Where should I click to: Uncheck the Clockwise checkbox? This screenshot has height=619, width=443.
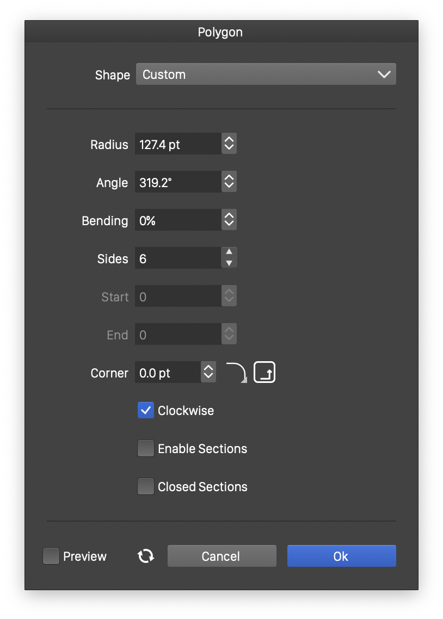click(x=146, y=411)
